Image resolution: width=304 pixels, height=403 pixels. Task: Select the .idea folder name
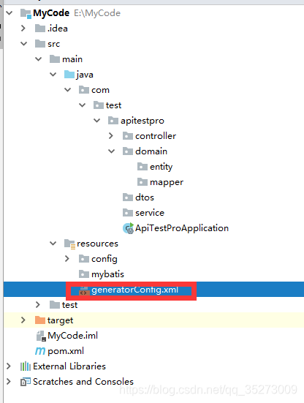tap(58, 29)
